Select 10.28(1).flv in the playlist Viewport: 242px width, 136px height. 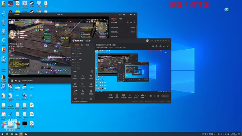tap(123, 27)
